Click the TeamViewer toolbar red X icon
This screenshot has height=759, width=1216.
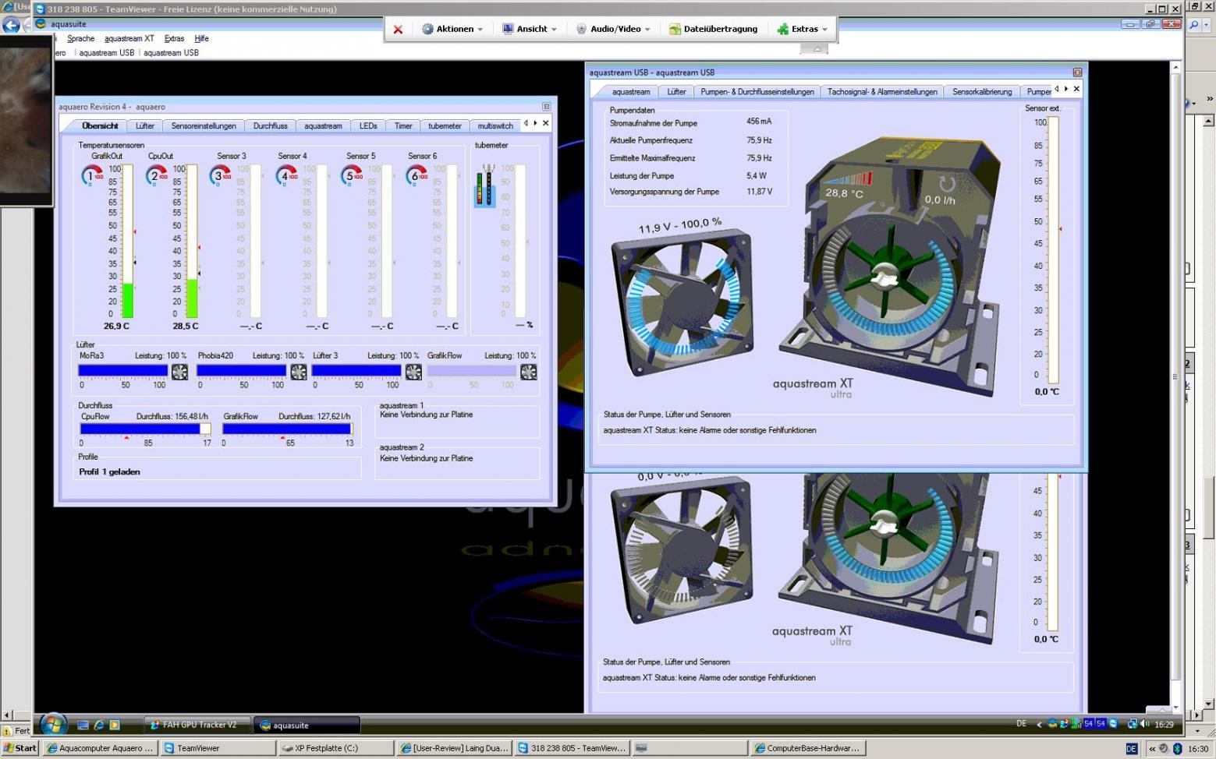click(x=398, y=29)
